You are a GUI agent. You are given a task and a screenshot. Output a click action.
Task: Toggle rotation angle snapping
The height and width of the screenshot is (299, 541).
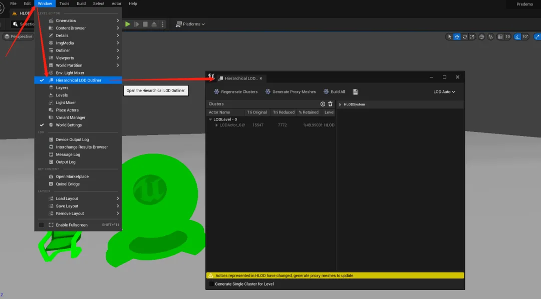[x=518, y=36]
